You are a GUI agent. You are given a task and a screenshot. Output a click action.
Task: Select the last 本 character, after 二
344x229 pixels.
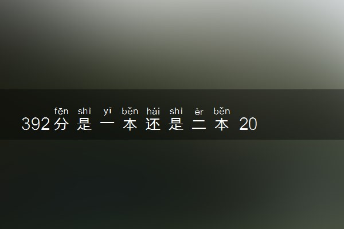(222, 124)
